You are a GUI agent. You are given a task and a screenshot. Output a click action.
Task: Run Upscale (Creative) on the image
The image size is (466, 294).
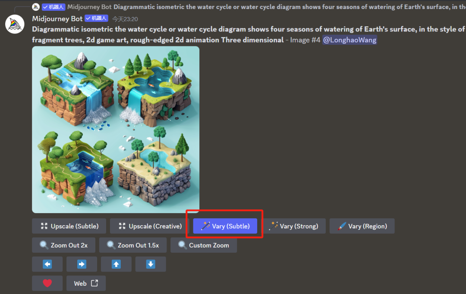(150, 226)
